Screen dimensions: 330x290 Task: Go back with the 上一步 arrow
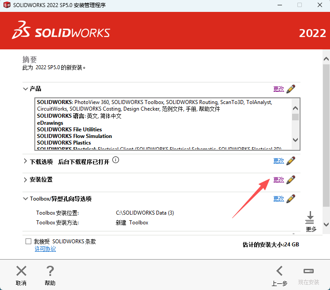click(279, 271)
